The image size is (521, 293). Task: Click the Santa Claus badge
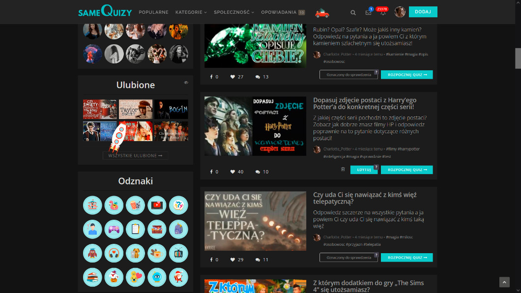(x=178, y=277)
